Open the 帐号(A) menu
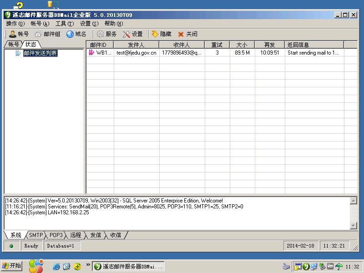364x273 pixels. [40, 24]
